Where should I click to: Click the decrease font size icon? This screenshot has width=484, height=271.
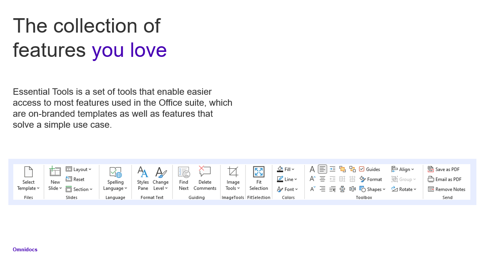[312, 189]
